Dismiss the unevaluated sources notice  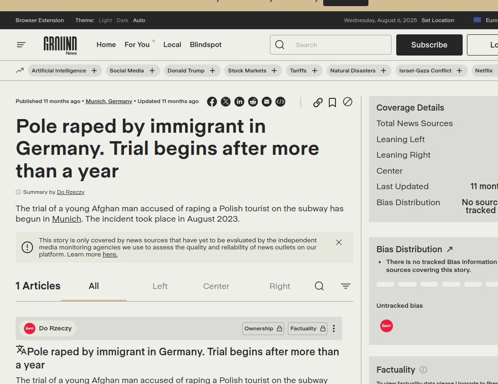(x=339, y=242)
